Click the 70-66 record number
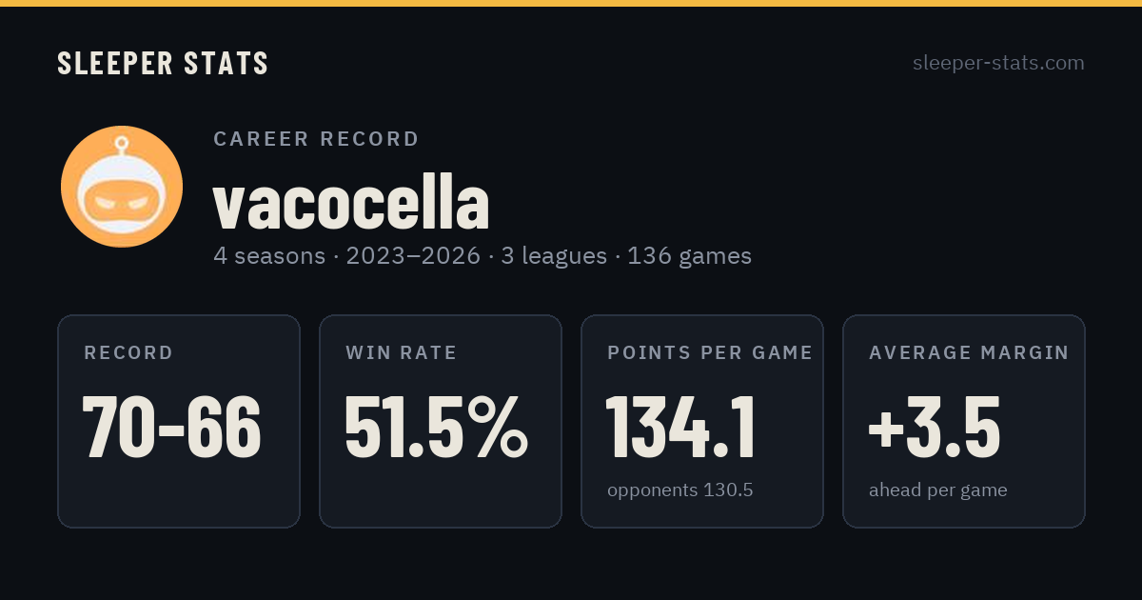1142x600 pixels. click(172, 428)
